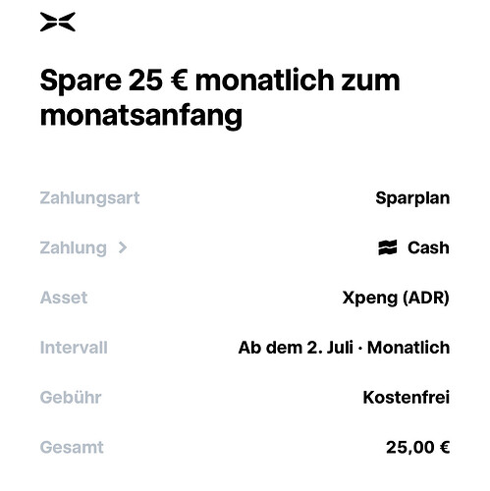
Task: Click the 25,00 € total amount
Action: pos(417,447)
